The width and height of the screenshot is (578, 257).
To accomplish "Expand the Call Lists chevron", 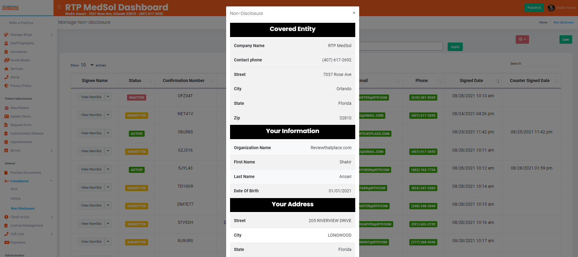I will coord(52,234).
